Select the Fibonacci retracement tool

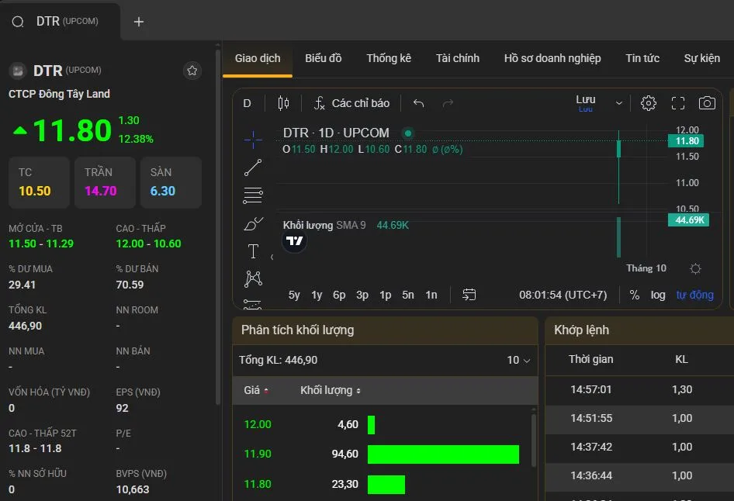click(253, 195)
